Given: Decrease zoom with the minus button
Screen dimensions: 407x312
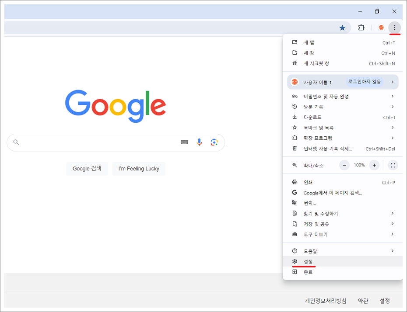Looking at the screenshot, I should pyautogui.click(x=344, y=165).
